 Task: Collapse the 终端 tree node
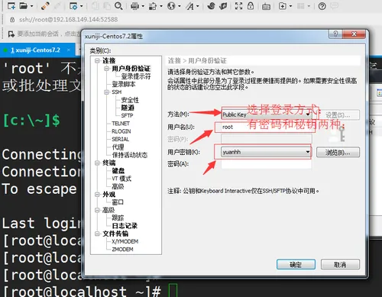(x=97, y=163)
